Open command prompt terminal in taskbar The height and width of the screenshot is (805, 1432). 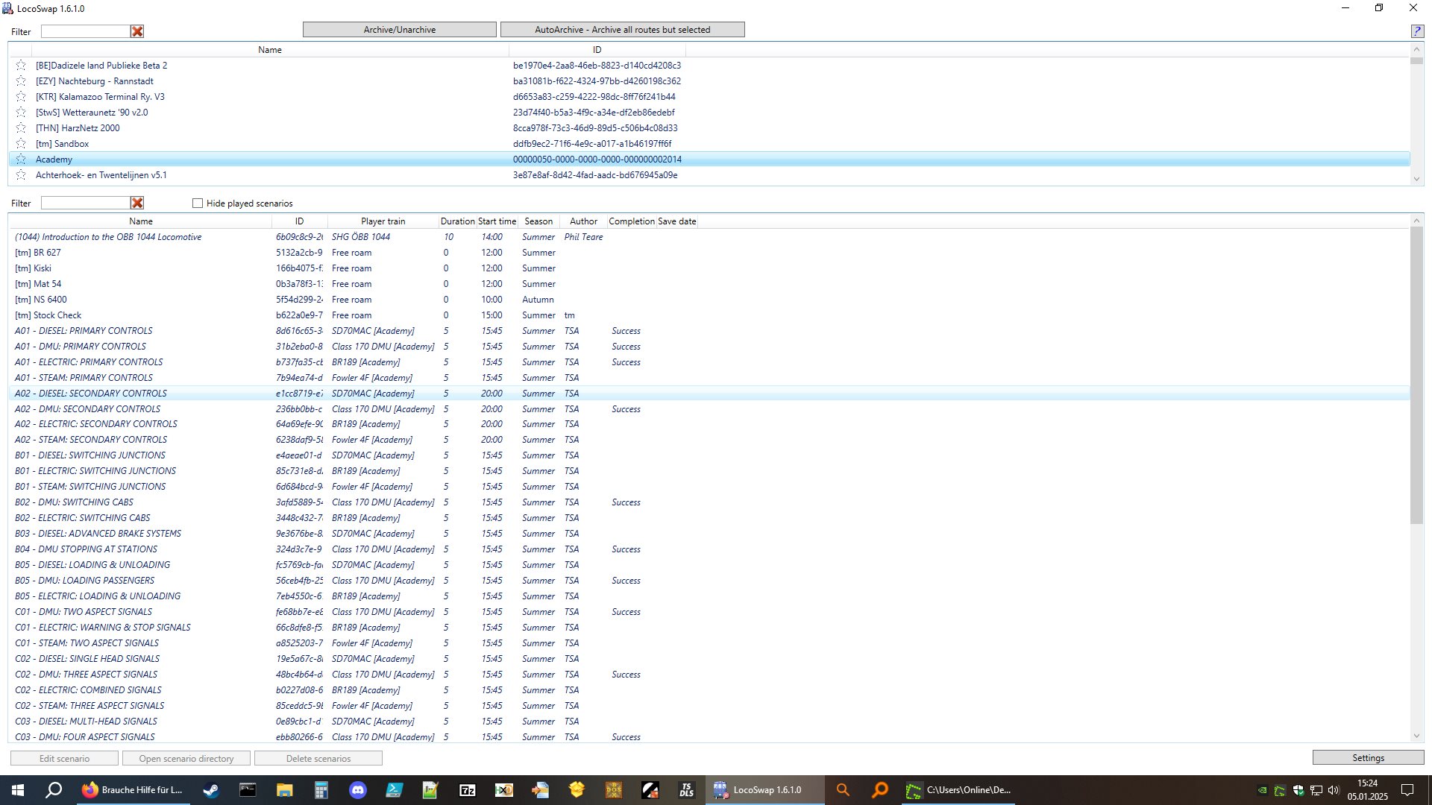[x=248, y=790]
